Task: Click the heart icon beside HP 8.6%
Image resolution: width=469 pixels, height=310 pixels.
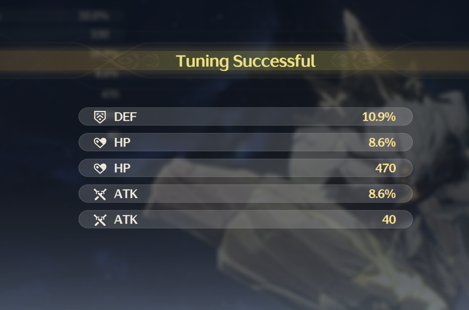Action: pos(100,143)
